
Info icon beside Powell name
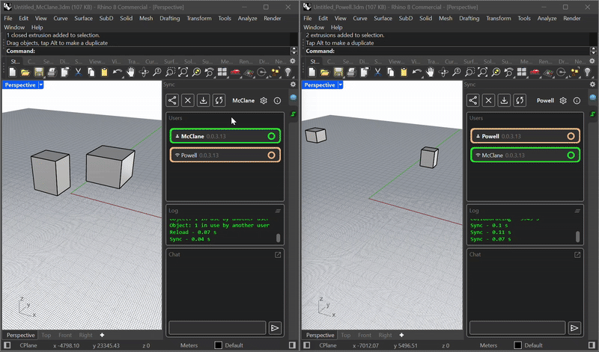point(577,101)
